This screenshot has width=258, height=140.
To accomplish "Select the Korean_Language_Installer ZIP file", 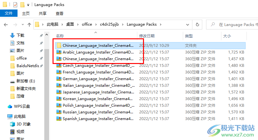I will [150, 99].
